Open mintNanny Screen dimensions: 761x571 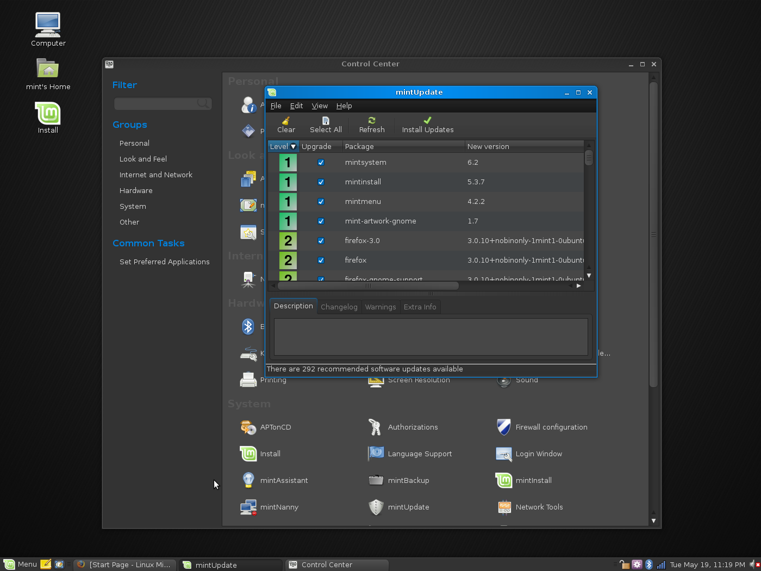(270, 507)
